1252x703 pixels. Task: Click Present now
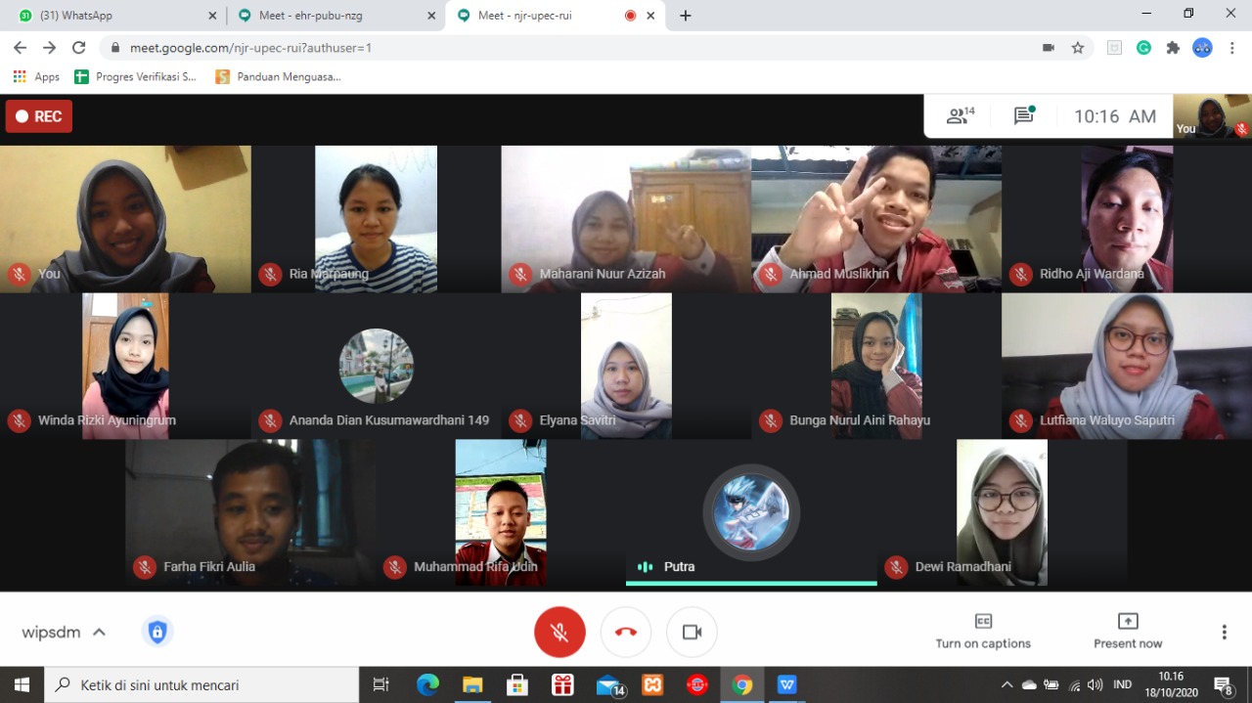point(1128,632)
